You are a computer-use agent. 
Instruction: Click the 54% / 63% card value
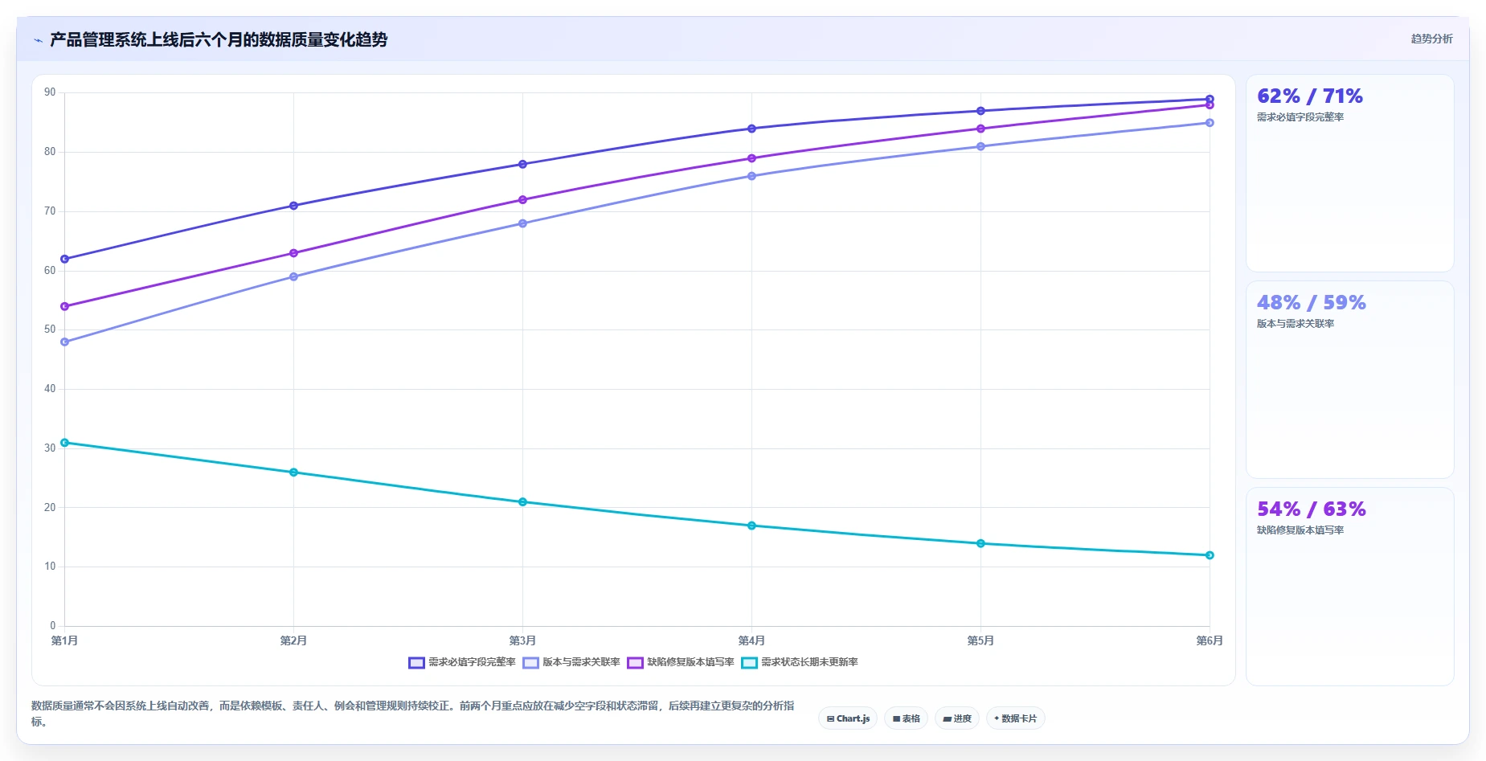[x=1312, y=509]
